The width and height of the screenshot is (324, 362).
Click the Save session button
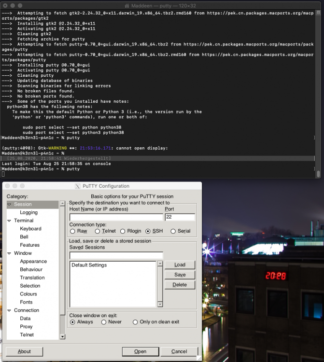180,275
